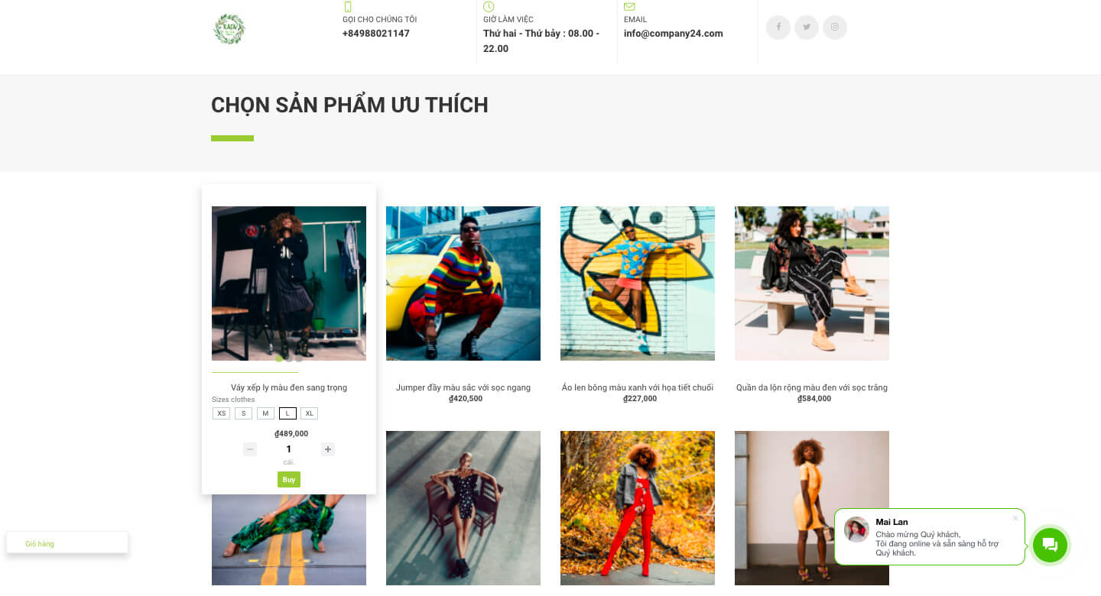Open the Facebook social icon
The width and height of the screenshot is (1101, 596).
[x=778, y=28]
